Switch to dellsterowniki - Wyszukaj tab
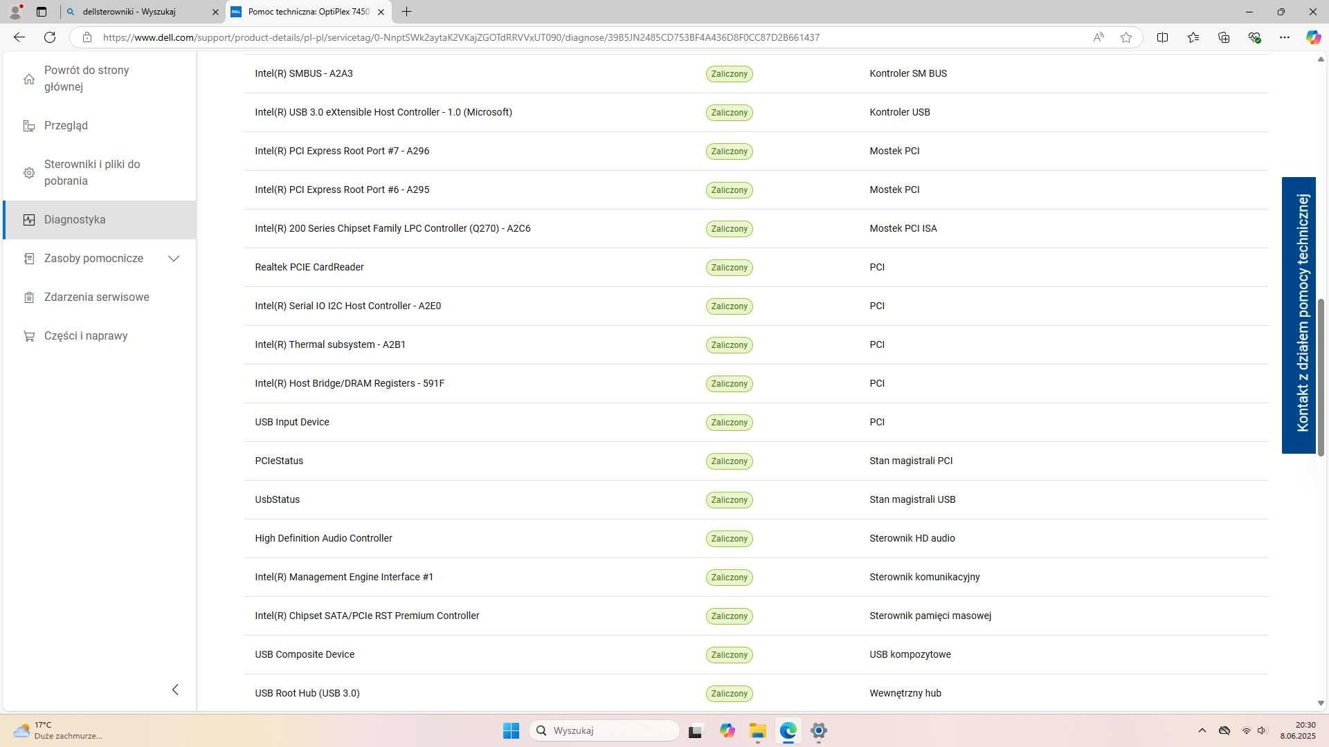This screenshot has width=1329, height=747. click(143, 12)
